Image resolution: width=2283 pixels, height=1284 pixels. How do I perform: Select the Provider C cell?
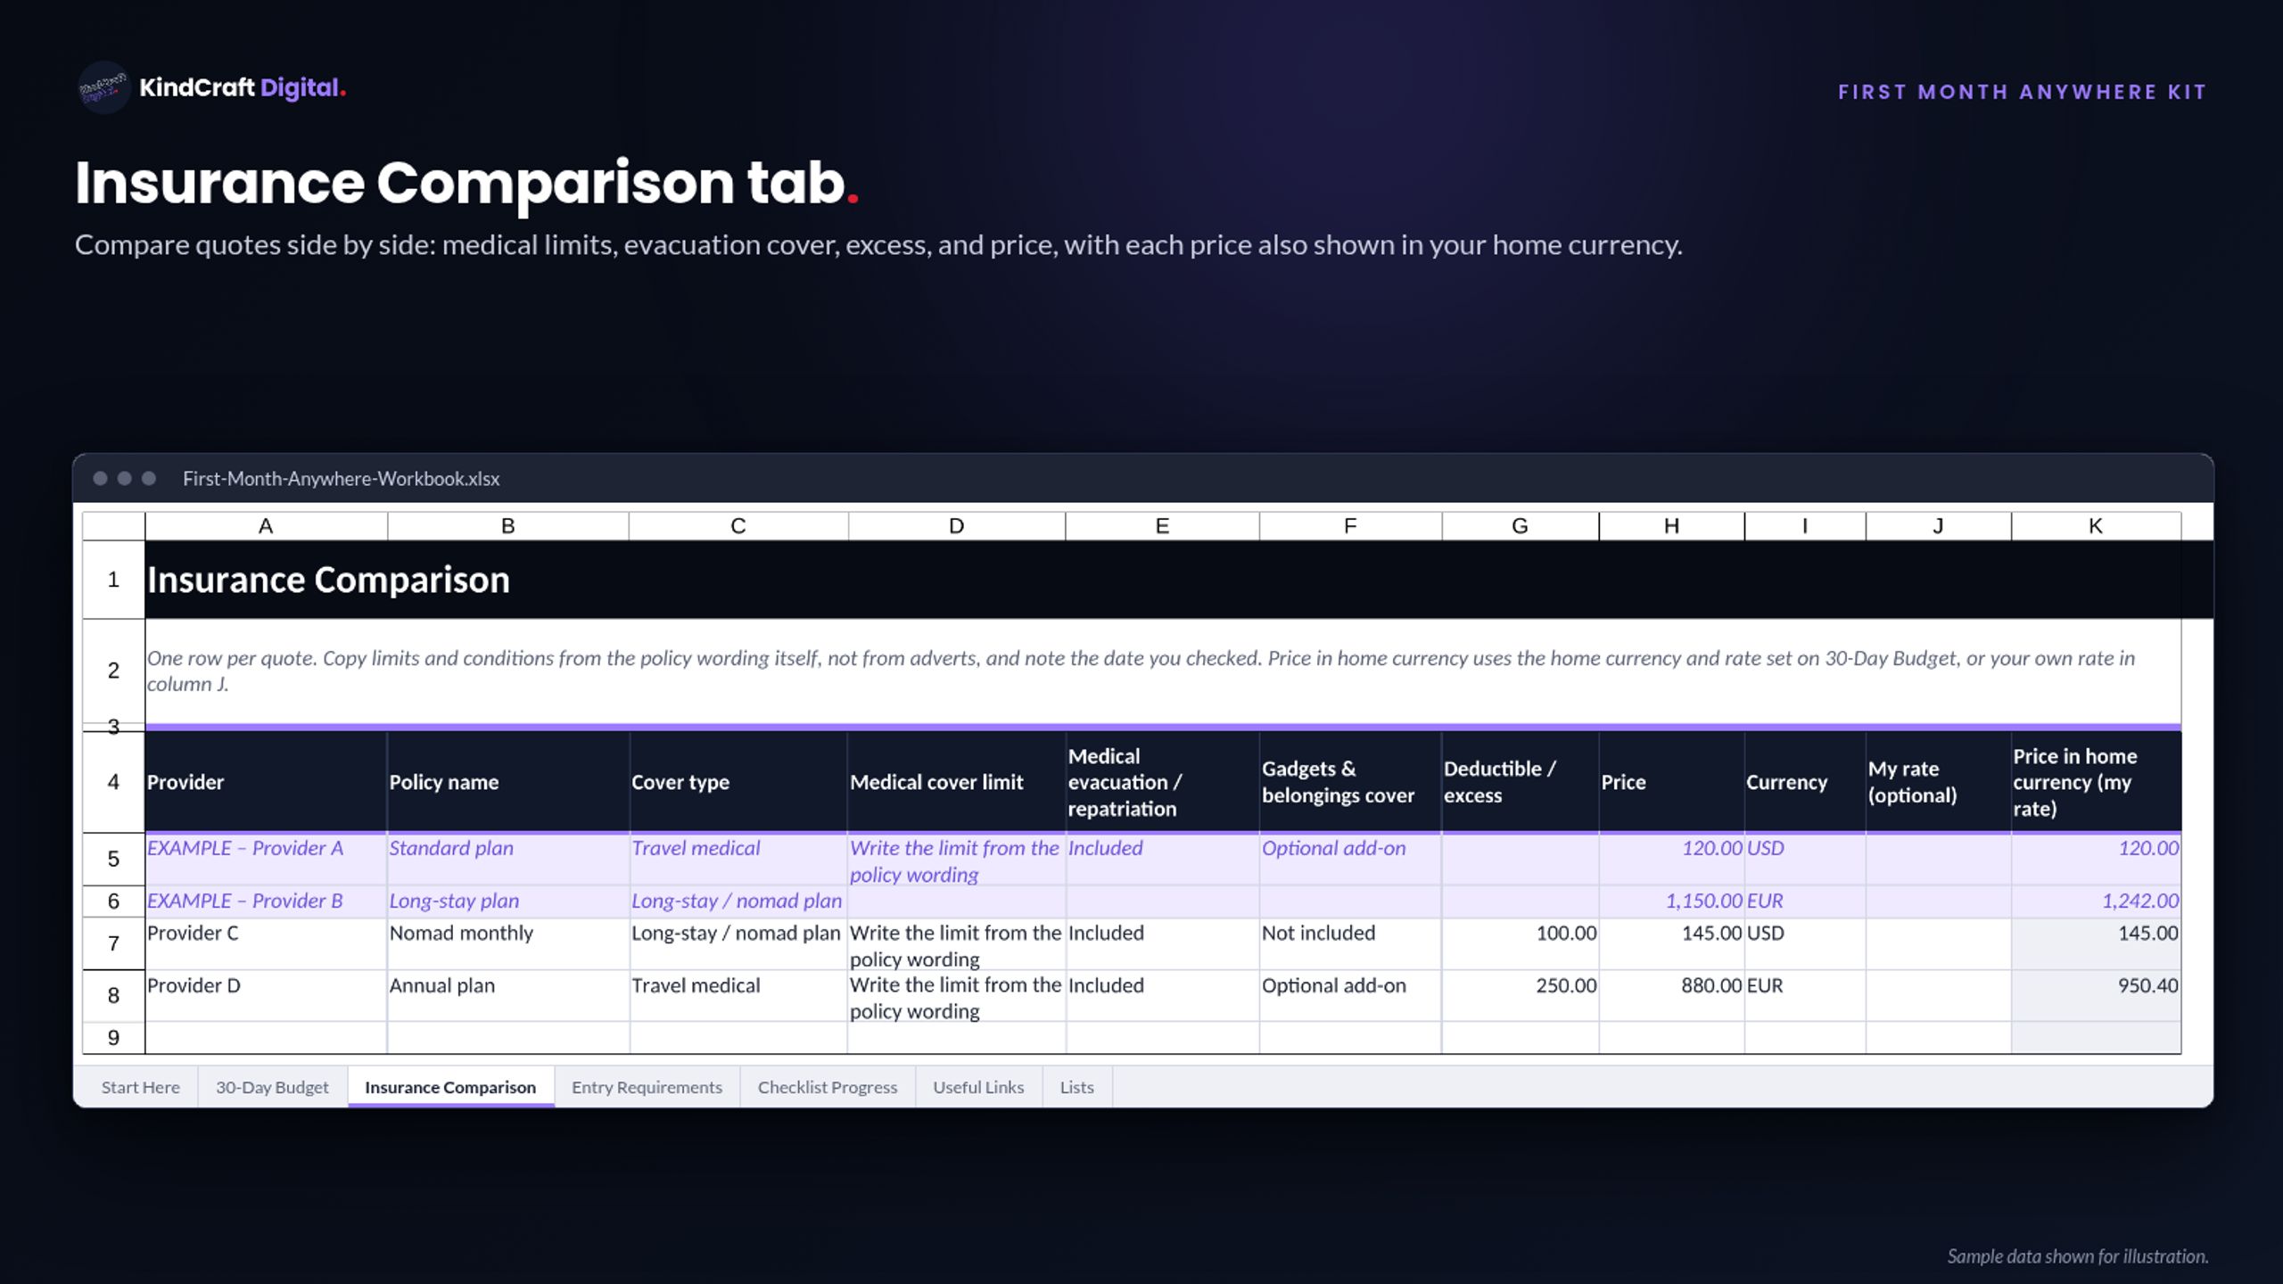266,944
